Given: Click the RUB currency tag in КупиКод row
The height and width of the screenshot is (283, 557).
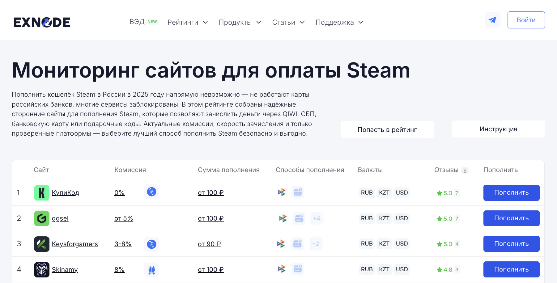Looking at the screenshot, I should (367, 192).
